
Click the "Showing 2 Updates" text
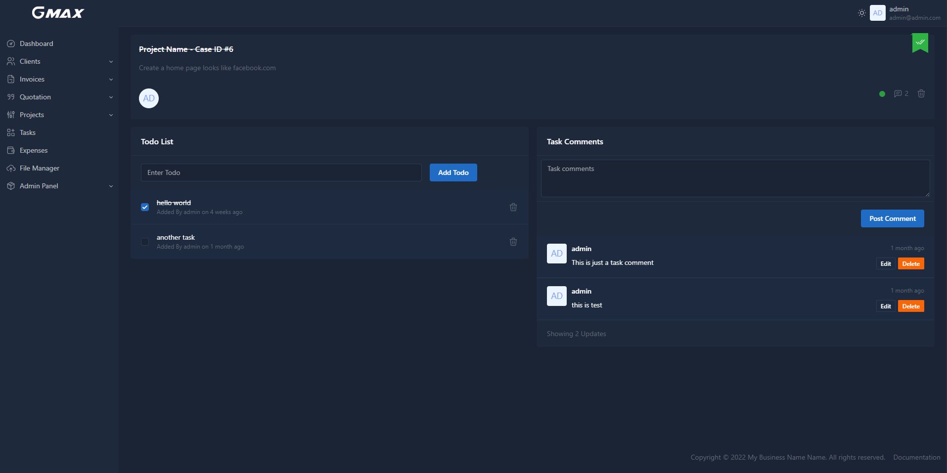click(576, 334)
